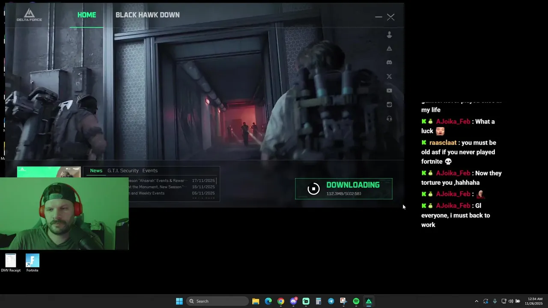Open the Discord link in launcher sidebar

389,62
